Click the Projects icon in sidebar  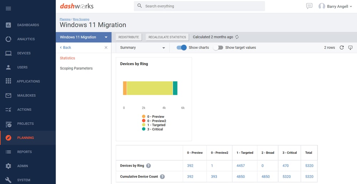pyautogui.click(x=9, y=124)
